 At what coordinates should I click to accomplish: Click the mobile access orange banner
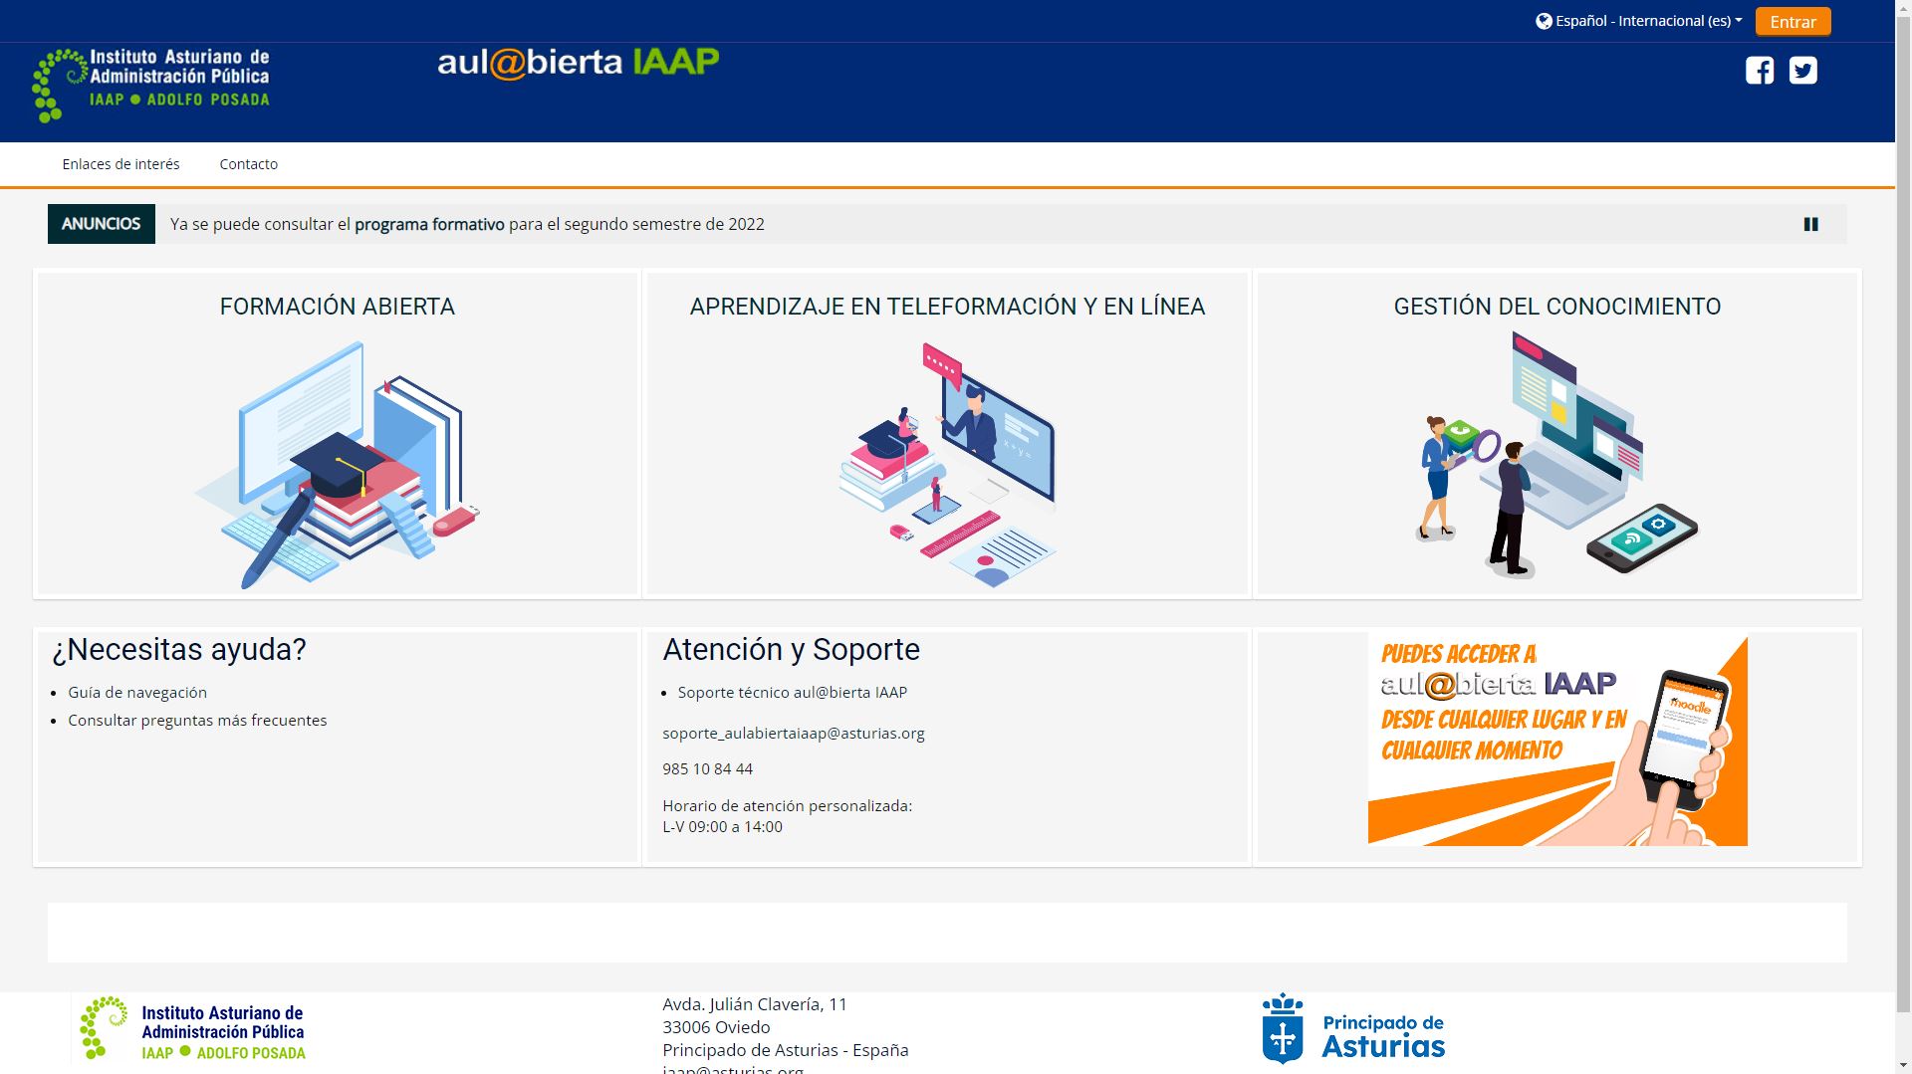pyautogui.click(x=1556, y=742)
